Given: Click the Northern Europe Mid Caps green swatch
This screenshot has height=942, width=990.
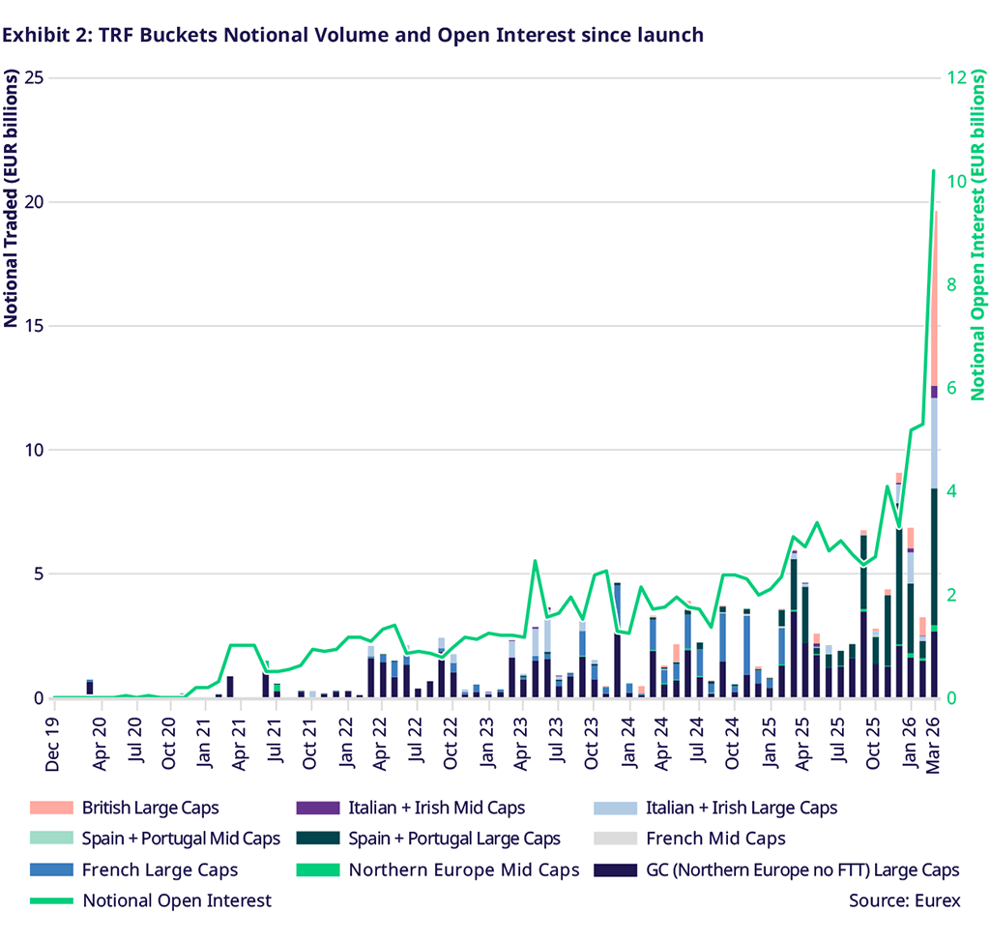Looking at the screenshot, I should (317, 869).
